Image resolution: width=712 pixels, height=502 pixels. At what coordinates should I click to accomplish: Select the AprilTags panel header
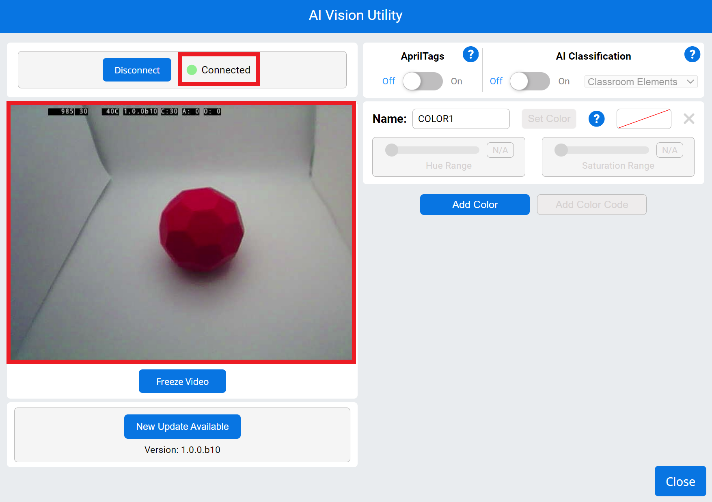422,56
